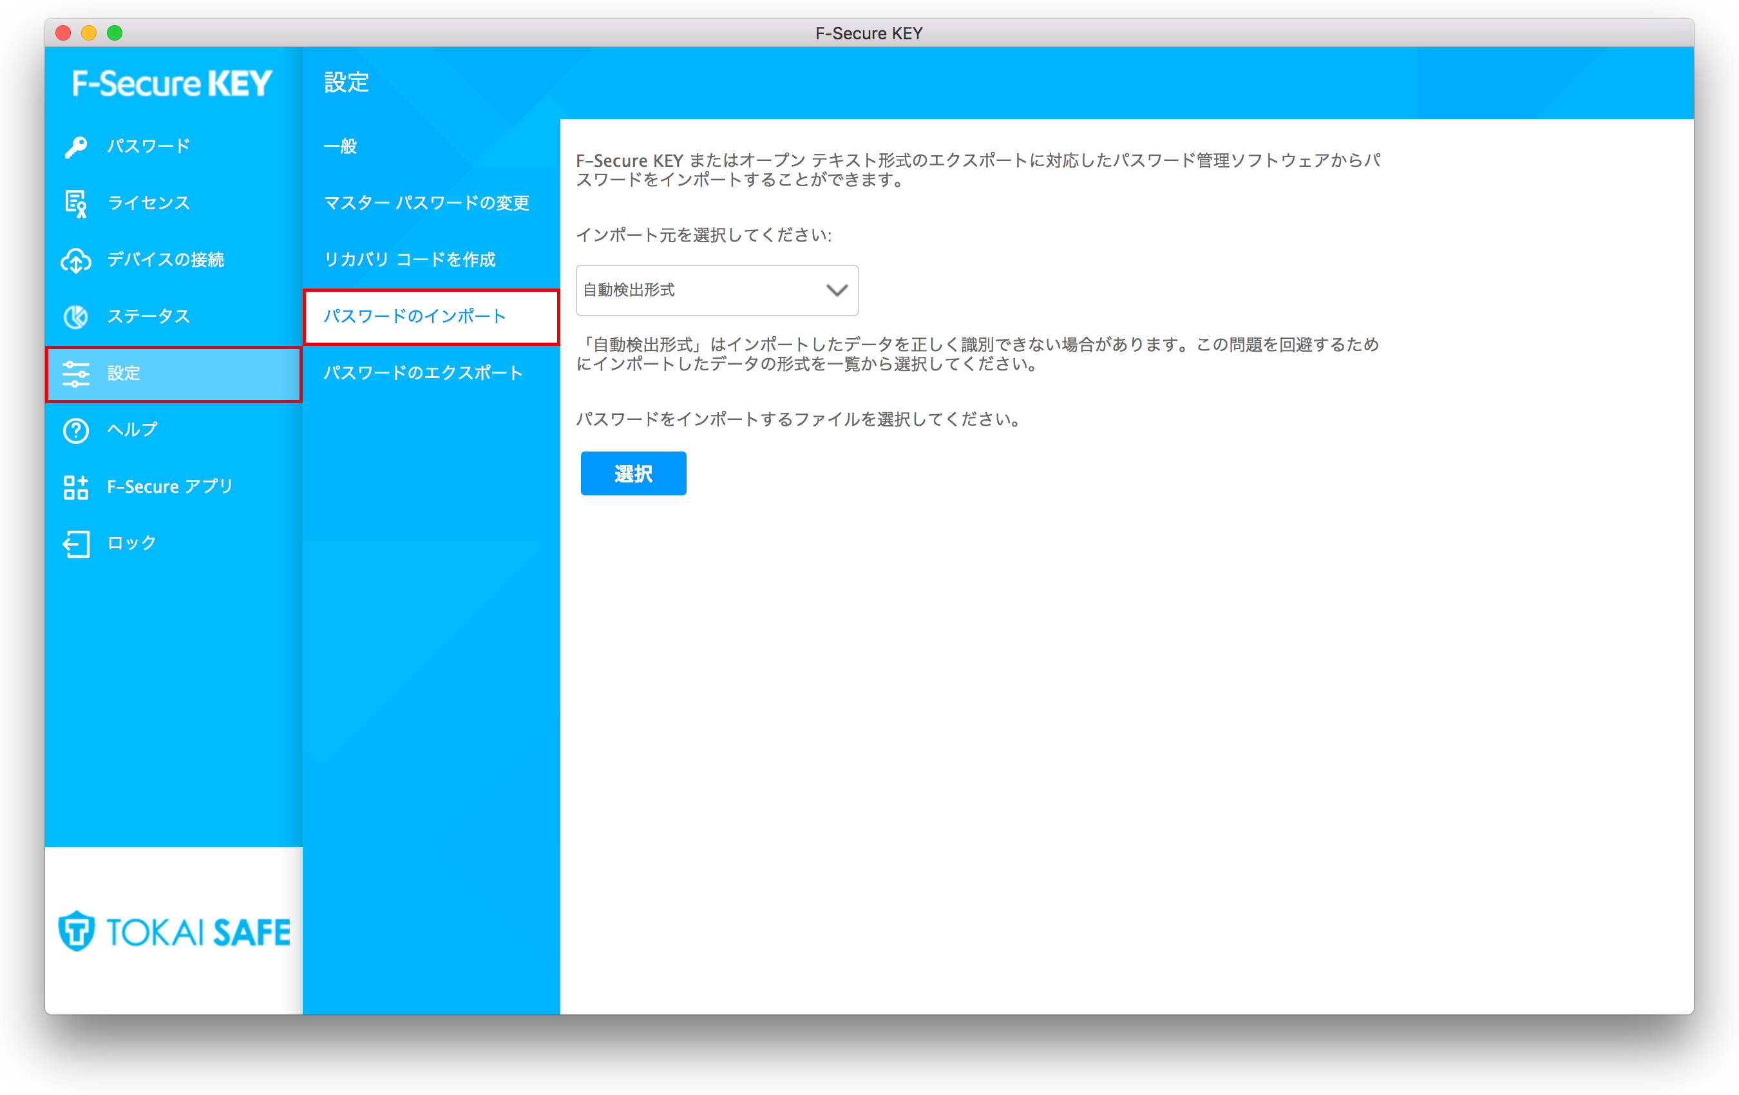Click the license certificate icon
Viewport: 1739px width, 1095px height.
click(x=76, y=203)
